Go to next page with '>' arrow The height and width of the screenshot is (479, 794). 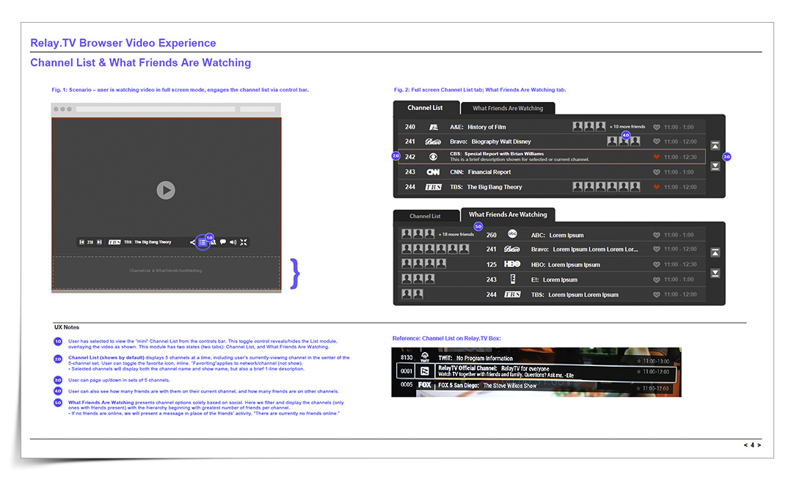[759, 445]
